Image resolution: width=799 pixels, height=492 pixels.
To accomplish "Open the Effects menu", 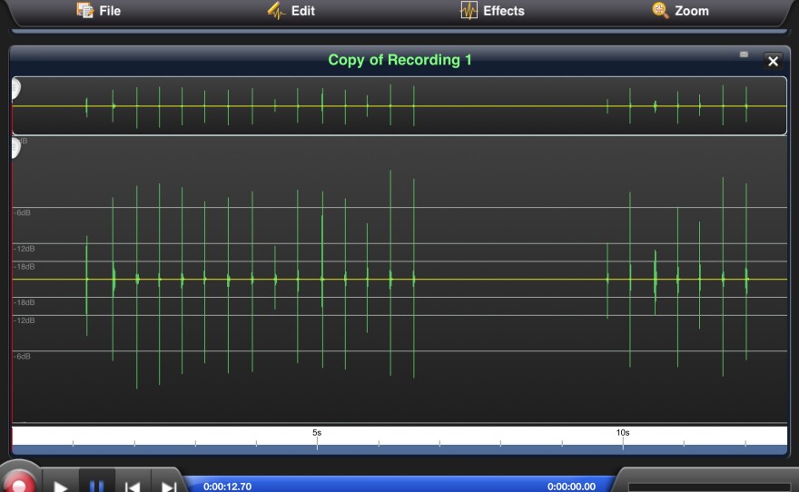I will click(492, 11).
